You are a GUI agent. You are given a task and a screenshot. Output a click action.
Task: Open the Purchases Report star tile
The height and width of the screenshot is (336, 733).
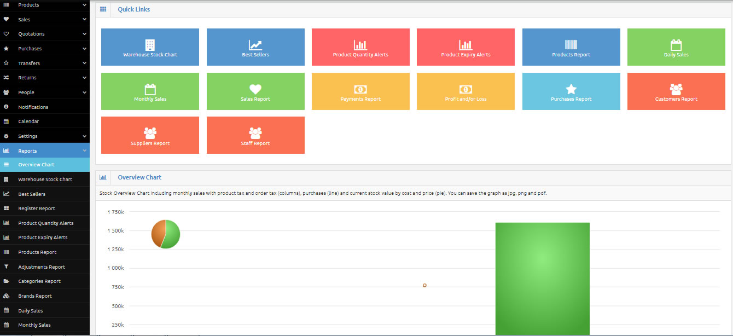pos(571,92)
